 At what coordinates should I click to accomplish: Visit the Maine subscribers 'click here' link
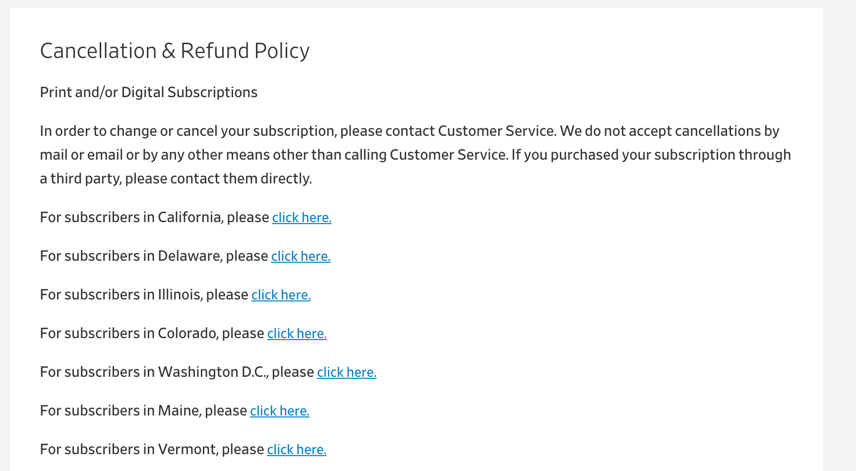click(280, 411)
